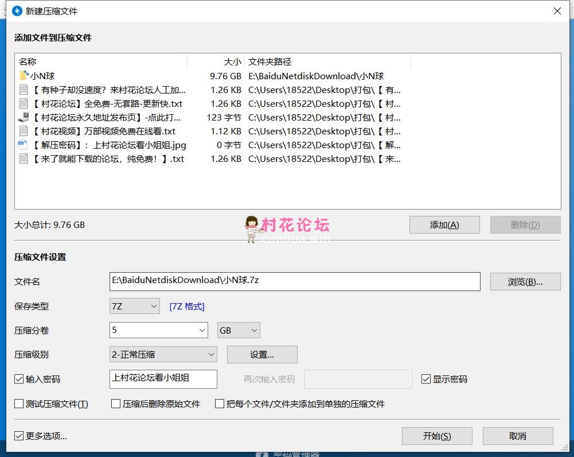Toggle the 输入密码 checkbox
Screen dimensions: 574x457
19,379
